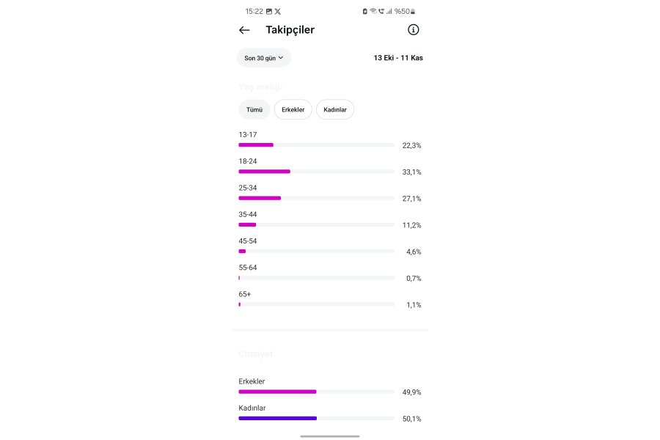Expand the date range chevron
660x440 pixels.
coord(281,58)
